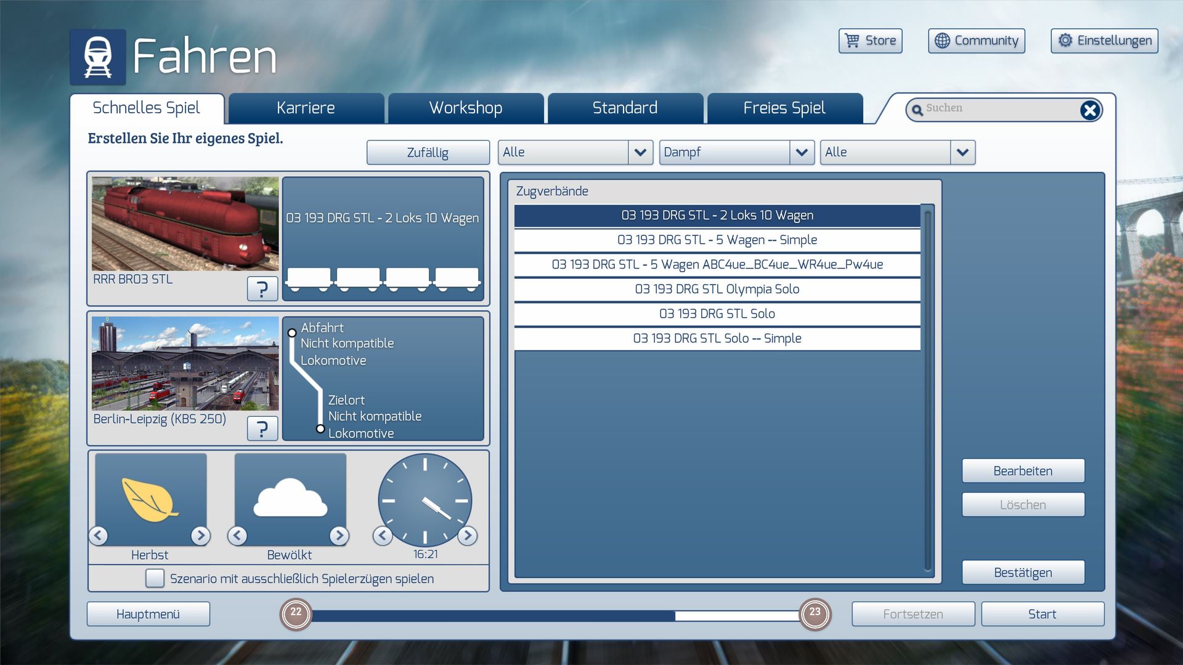Open the Freies Spiel tab

784,108
